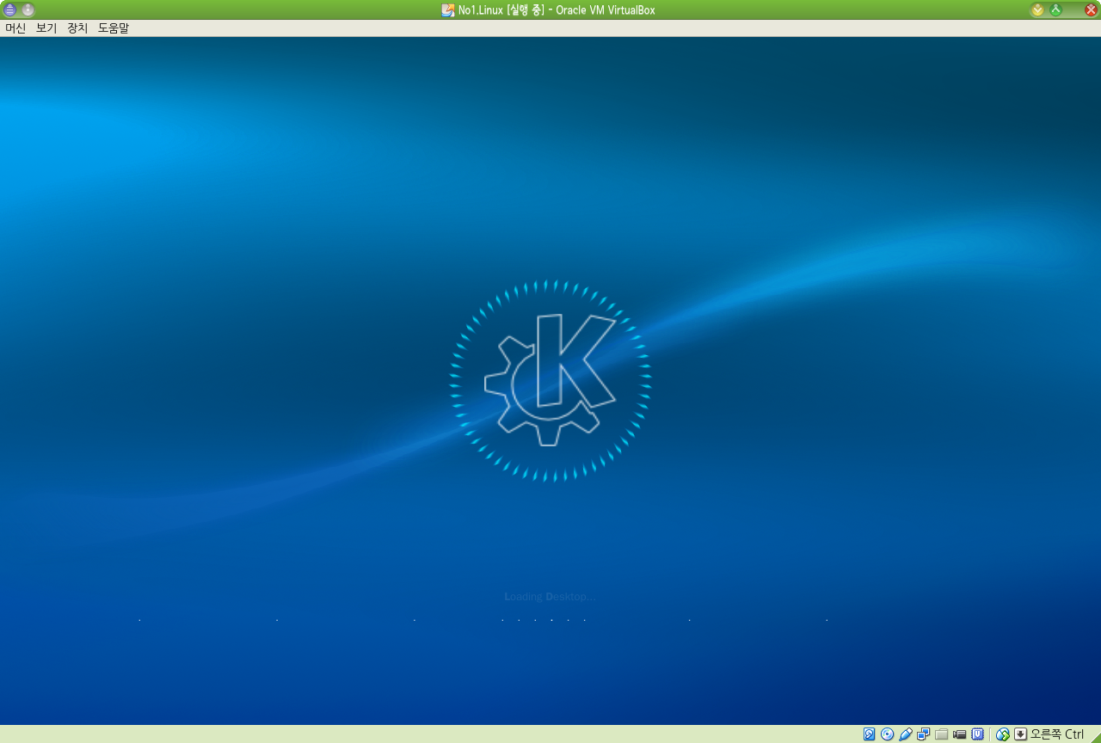Click the keyboard capture arrow indicator

click(x=1021, y=734)
